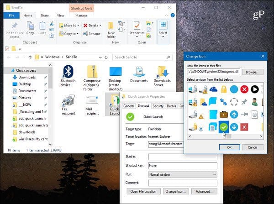Choose the red square X icon
Viewport: 274px width, 204px height.
click(x=244, y=127)
